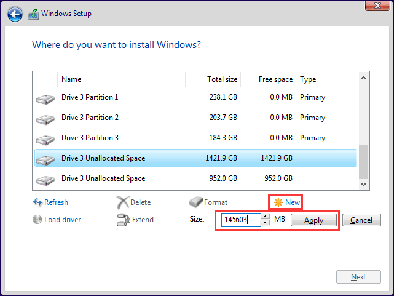Viewport: 394px width, 296px height.
Task: Click Primary type of Partition 2
Action: 313,118
